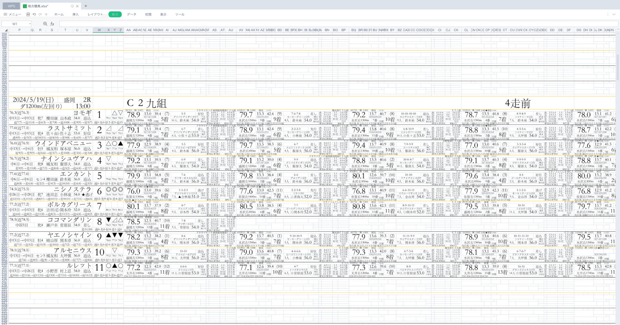620x325 pixels.
Task: Select the 盛岡 racecourse cell
Action: [69, 100]
